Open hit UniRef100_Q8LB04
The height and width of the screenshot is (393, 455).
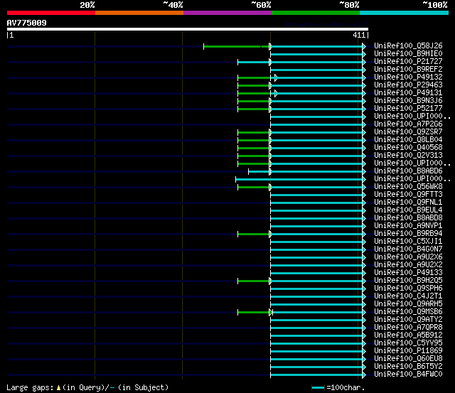coord(408,140)
